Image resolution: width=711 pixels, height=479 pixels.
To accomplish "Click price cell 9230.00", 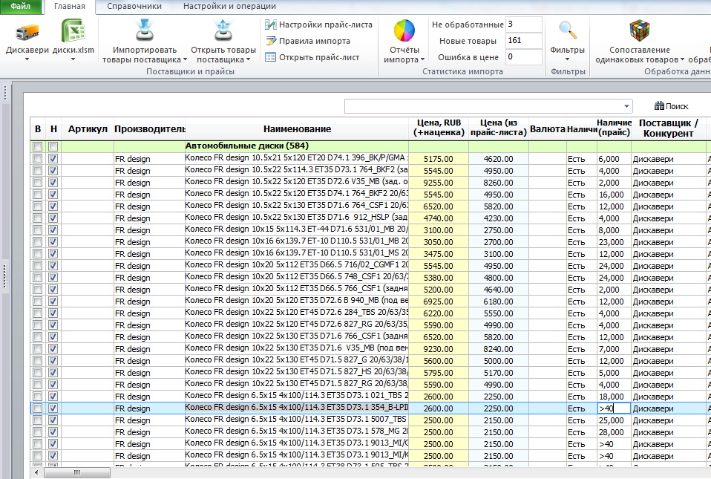I will (439, 349).
